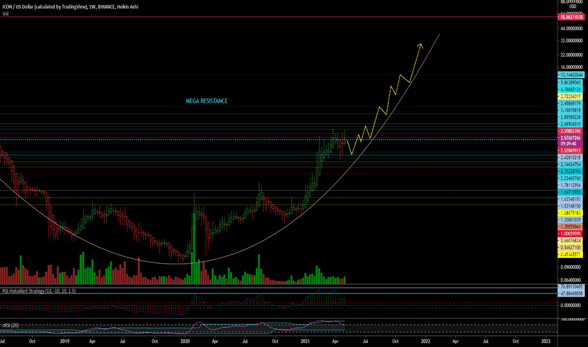Click the red 1.00039595 price label

coord(571,233)
